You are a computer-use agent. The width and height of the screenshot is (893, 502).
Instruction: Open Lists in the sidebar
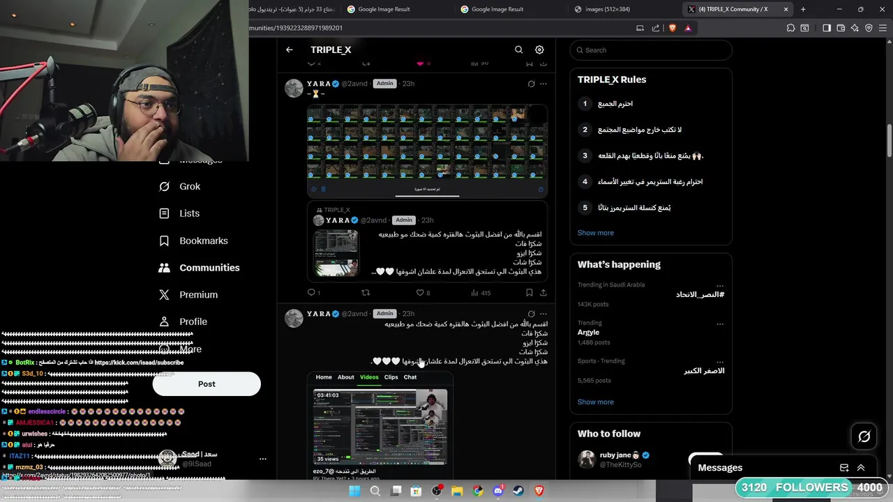tap(179, 213)
